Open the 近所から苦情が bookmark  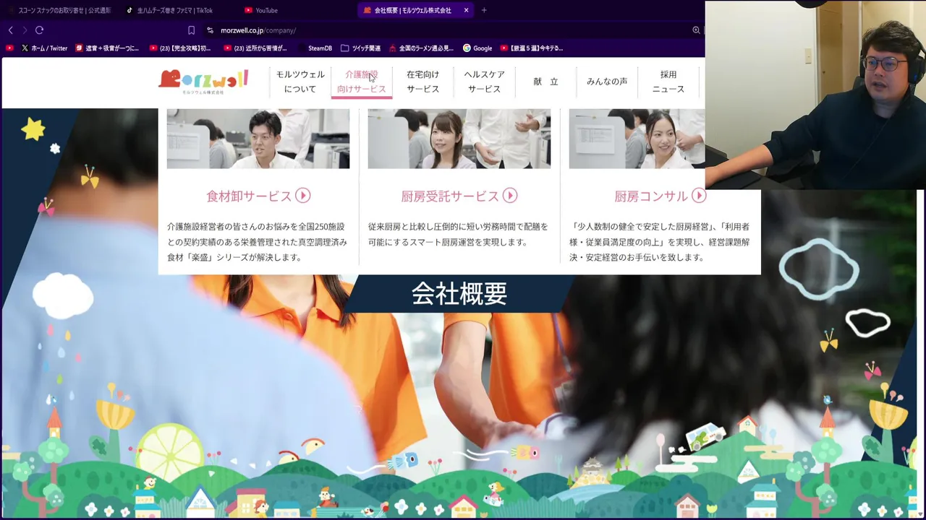pyautogui.click(x=255, y=48)
